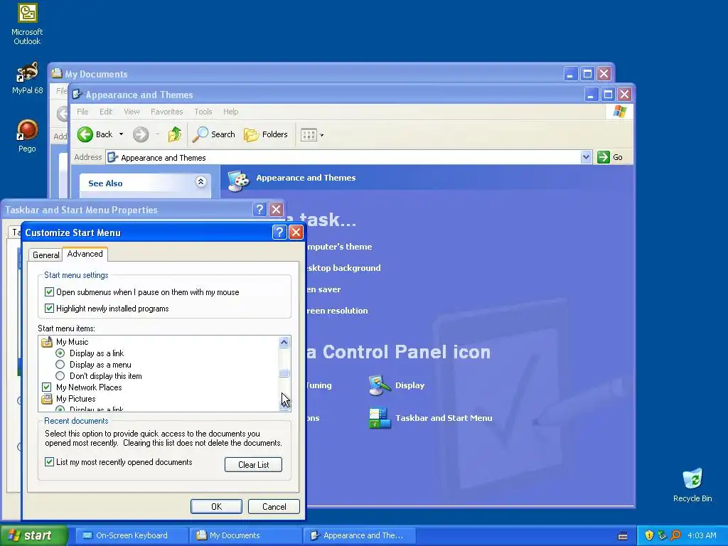
Task: Click the Address field text Appearance and Themes
Action: 164,158
